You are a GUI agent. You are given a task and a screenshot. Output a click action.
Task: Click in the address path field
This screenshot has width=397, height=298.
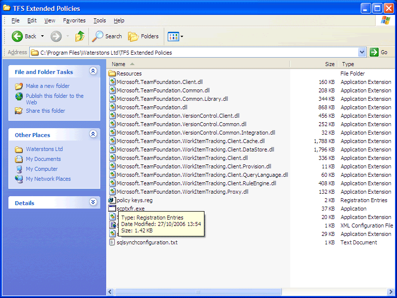coord(194,53)
